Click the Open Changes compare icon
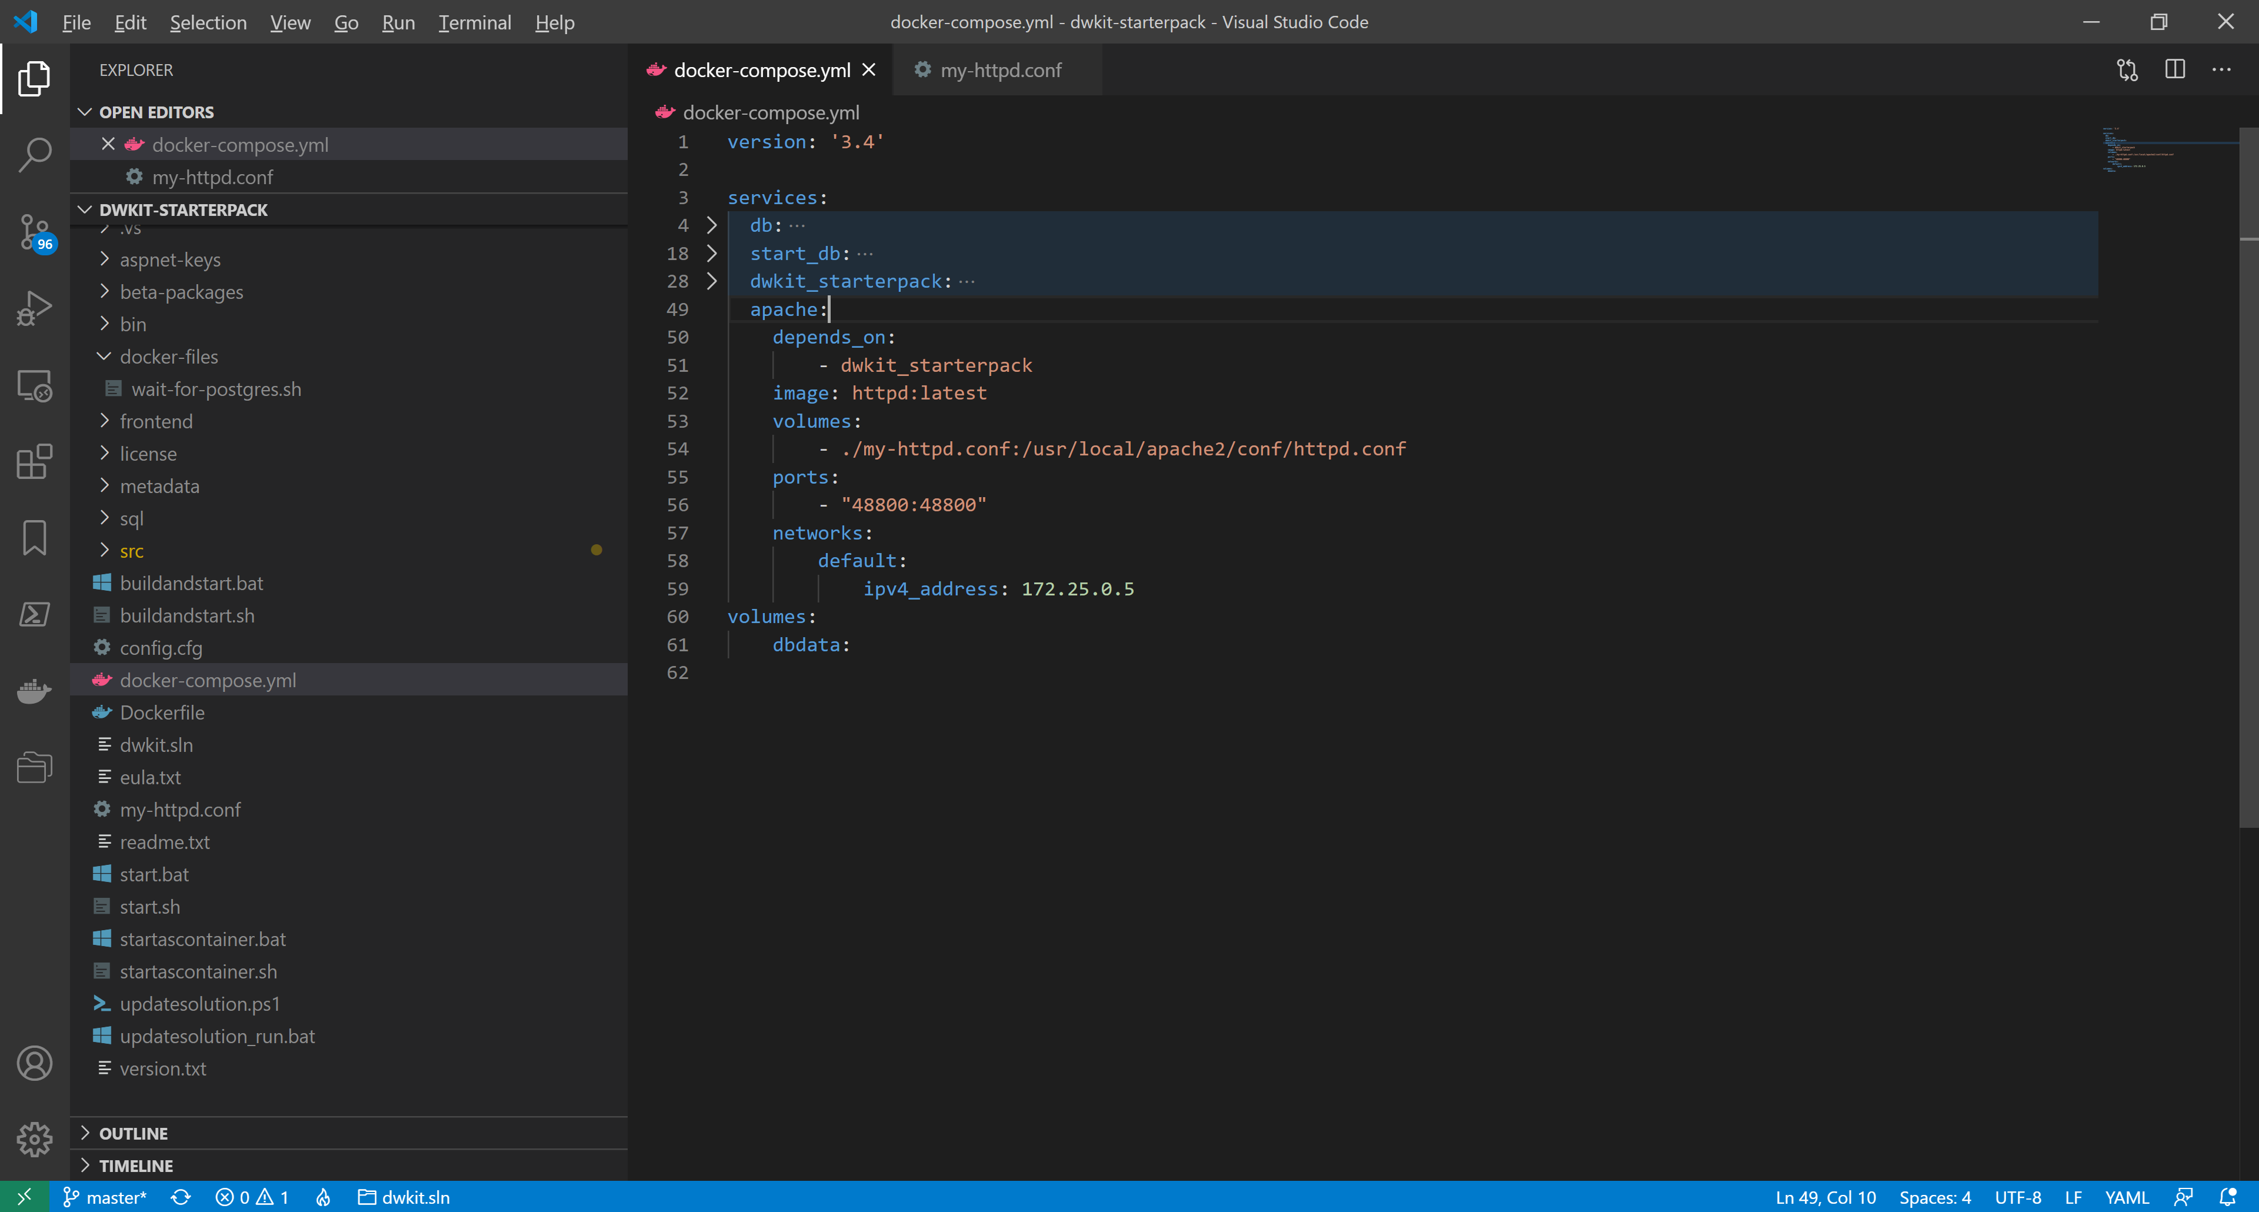 pos(2127,70)
